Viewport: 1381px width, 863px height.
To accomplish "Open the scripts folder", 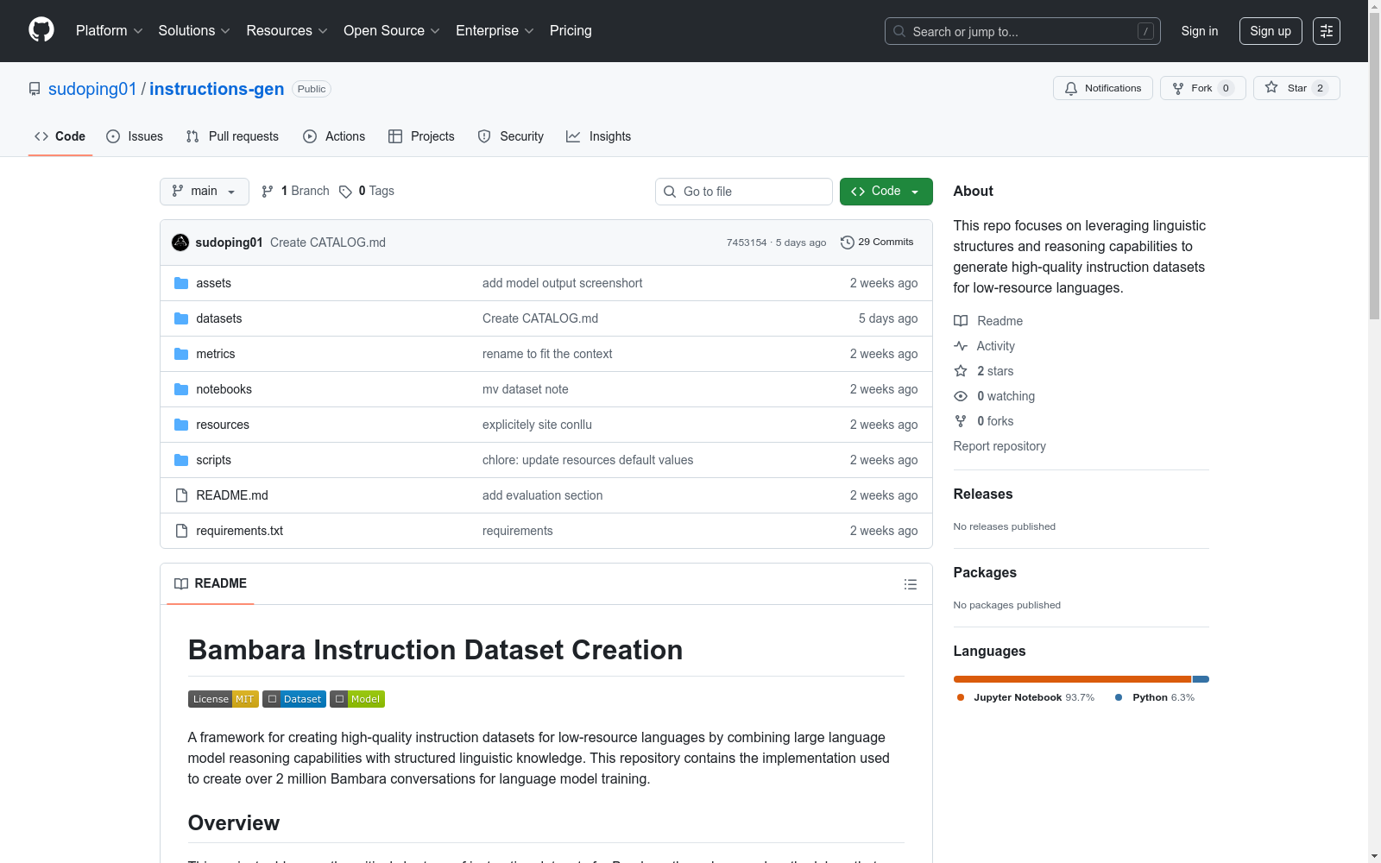I will point(214,460).
